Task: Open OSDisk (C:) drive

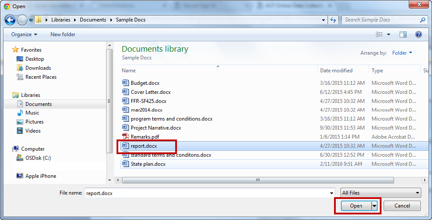Action: click(x=38, y=158)
